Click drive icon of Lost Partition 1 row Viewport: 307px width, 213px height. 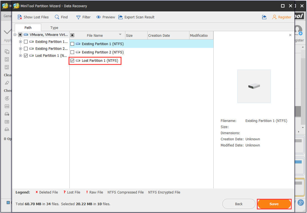pyautogui.click(x=78, y=61)
